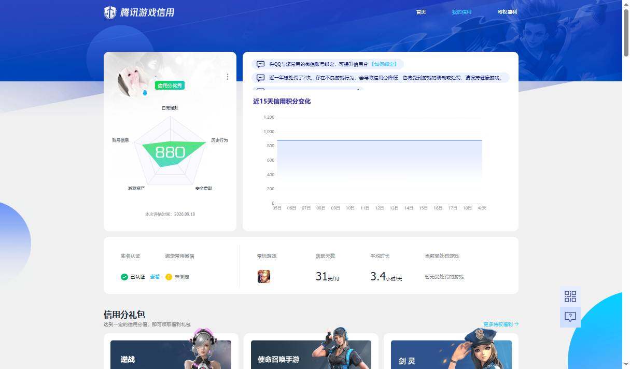630x369 pixels.
Task: Switch to the 特权福利 tab
Action: coord(507,12)
